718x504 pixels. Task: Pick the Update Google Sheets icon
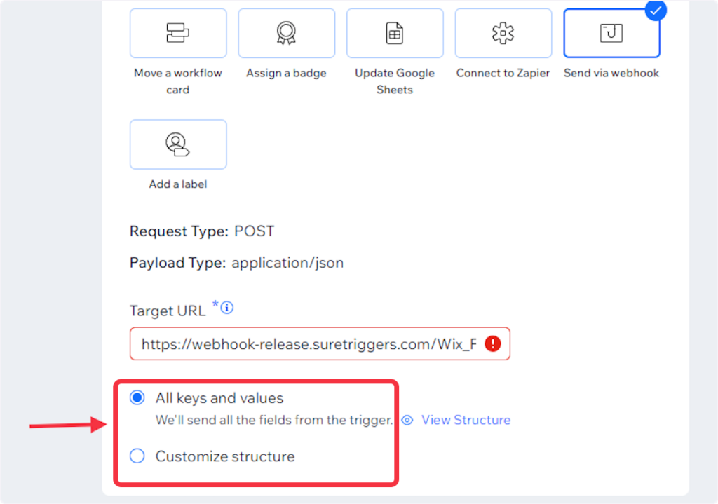pos(395,33)
